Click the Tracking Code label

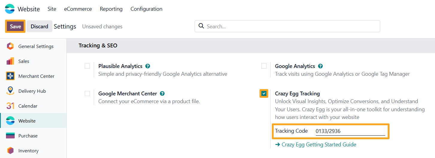tap(291, 131)
